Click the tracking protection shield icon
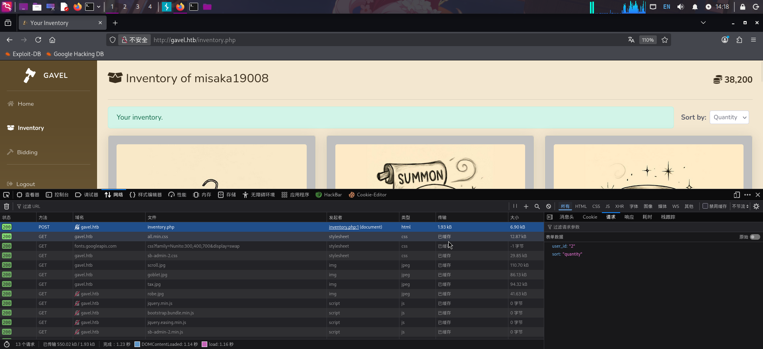Screen dimensions: 763x349 coord(113,40)
